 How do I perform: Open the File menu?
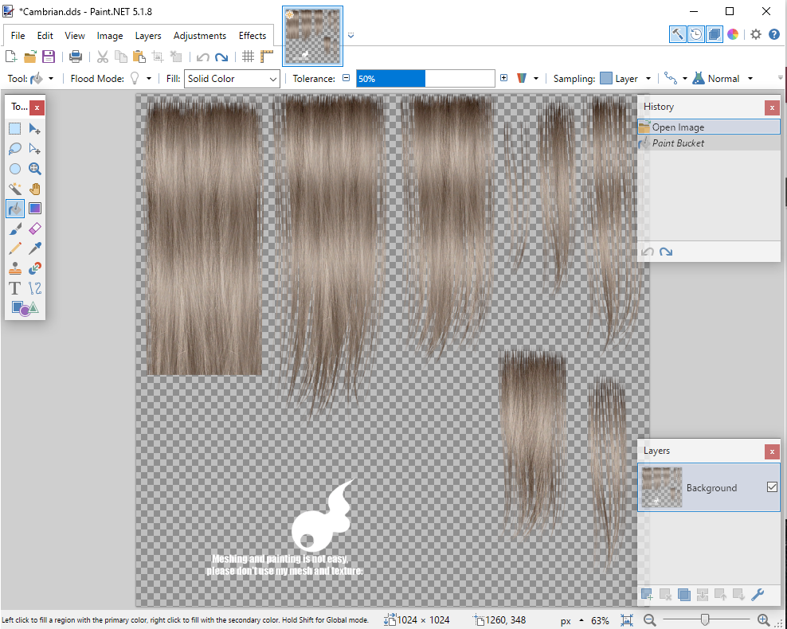click(18, 36)
